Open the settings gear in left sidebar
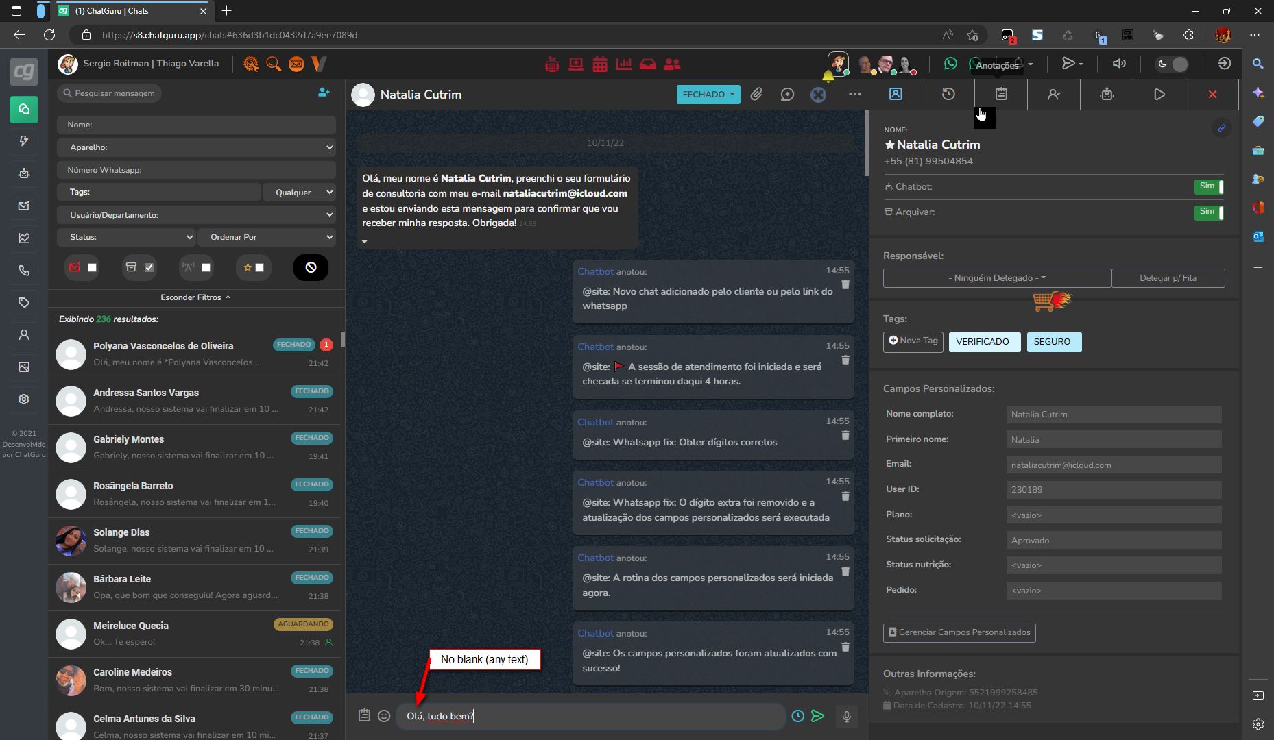1274x740 pixels. (24, 399)
